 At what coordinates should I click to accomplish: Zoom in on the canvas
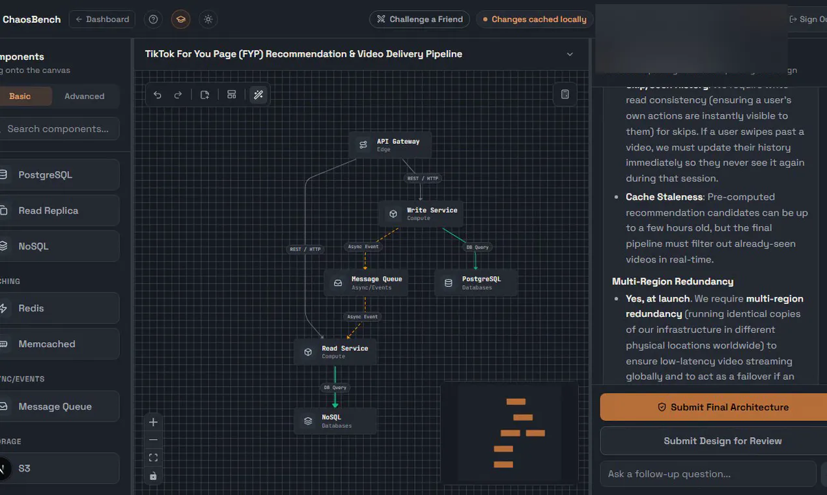coord(153,422)
